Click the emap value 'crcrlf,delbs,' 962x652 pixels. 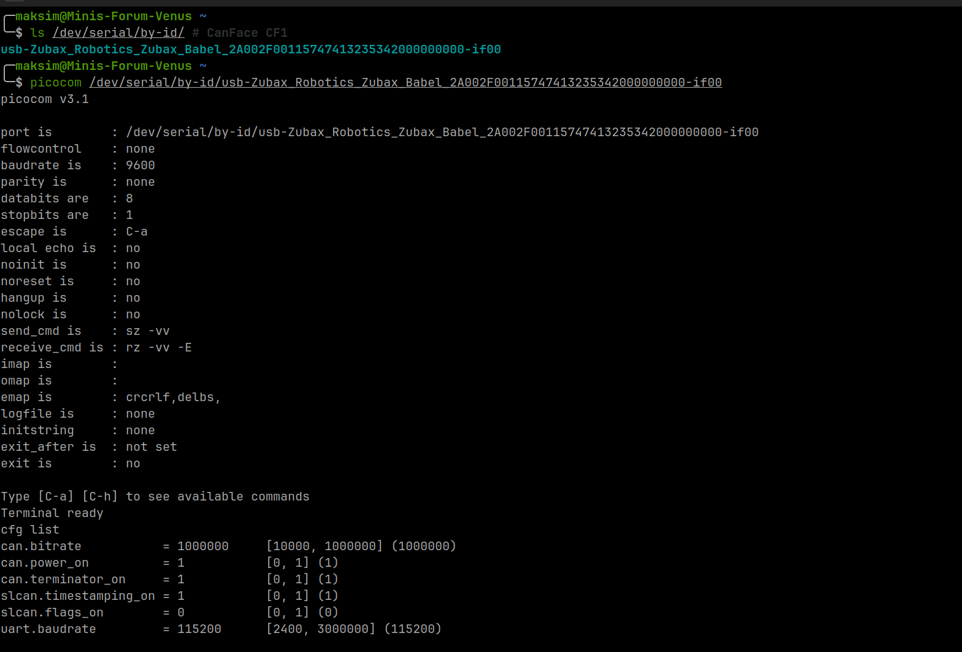click(x=173, y=397)
